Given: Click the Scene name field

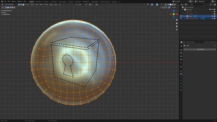Looking at the screenshot, I should click(182, 1).
